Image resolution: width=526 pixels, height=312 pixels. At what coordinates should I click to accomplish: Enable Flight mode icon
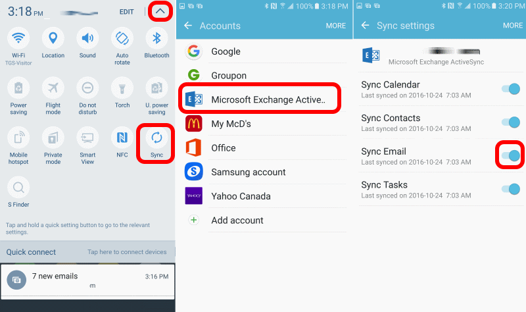tap(53, 88)
